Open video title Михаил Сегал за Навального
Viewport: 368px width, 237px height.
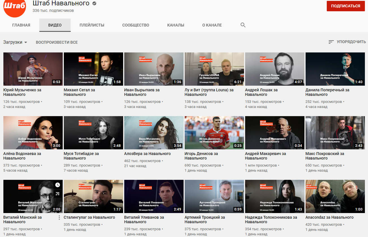pos(79,92)
